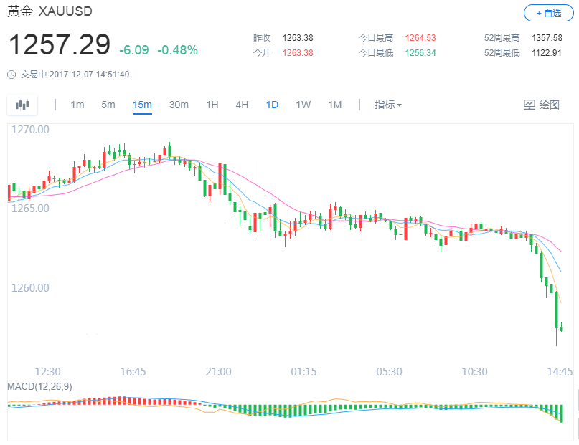Change the chart to 4H candles
The height and width of the screenshot is (445, 579).
click(x=242, y=105)
